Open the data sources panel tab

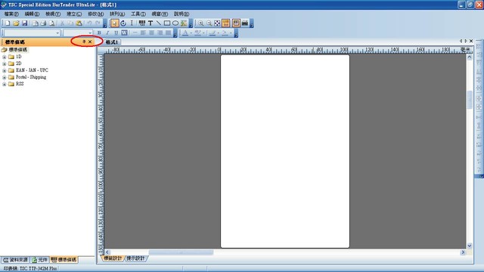tap(15, 260)
